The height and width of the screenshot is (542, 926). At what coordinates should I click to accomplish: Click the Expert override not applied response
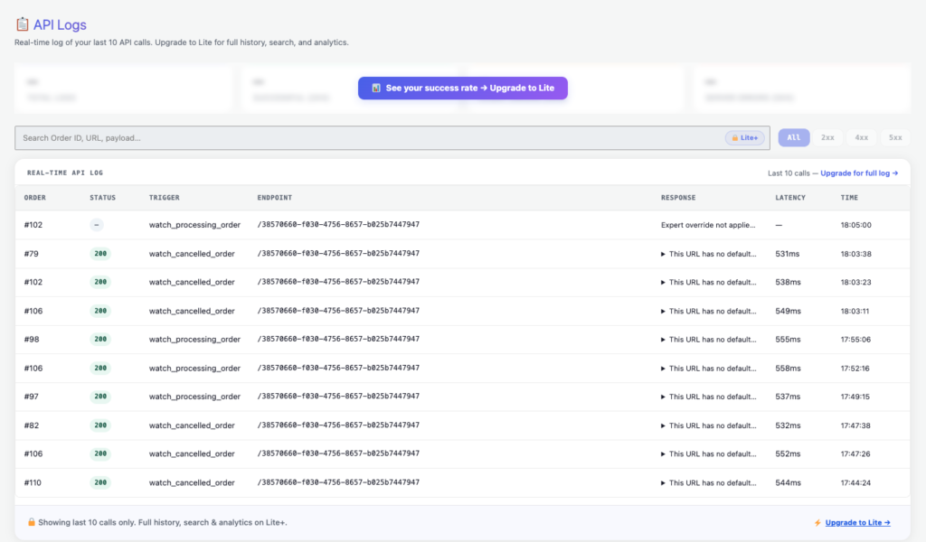tap(708, 225)
